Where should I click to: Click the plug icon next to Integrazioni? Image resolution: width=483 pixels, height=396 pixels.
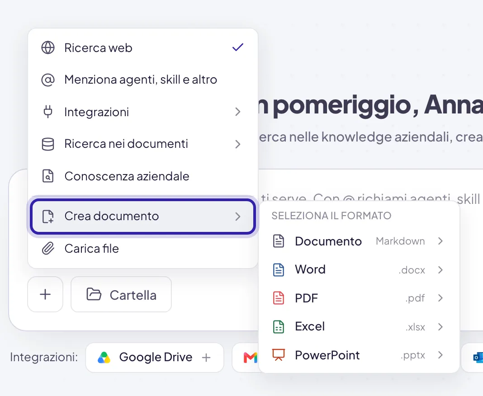click(48, 112)
